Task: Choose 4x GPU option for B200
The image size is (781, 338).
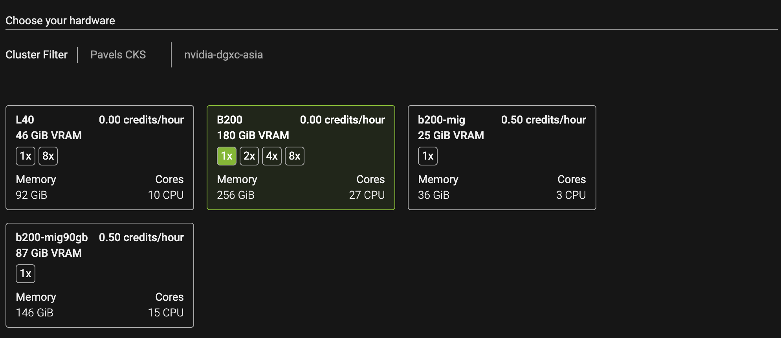Action: [272, 156]
